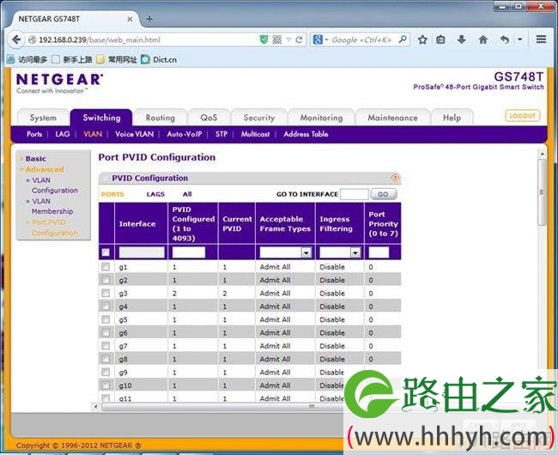Open VLAN Membership in sidebar

click(52, 206)
